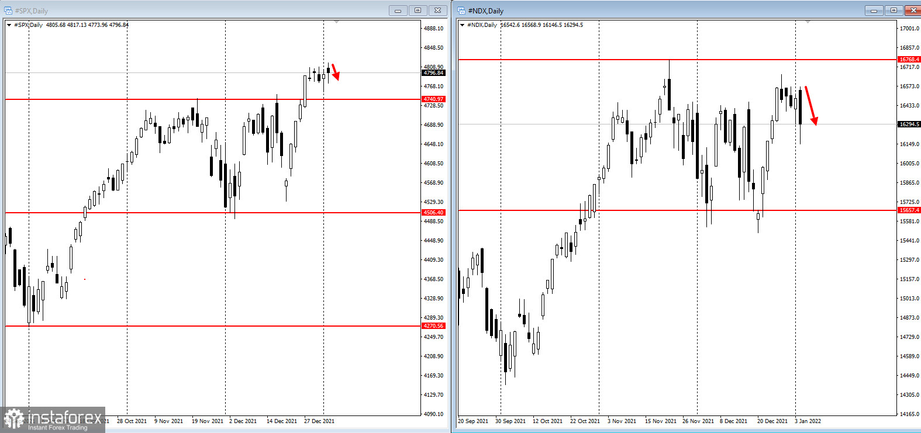
Task: Click the chart shift marker on SPX chart
Action: tap(336, 22)
